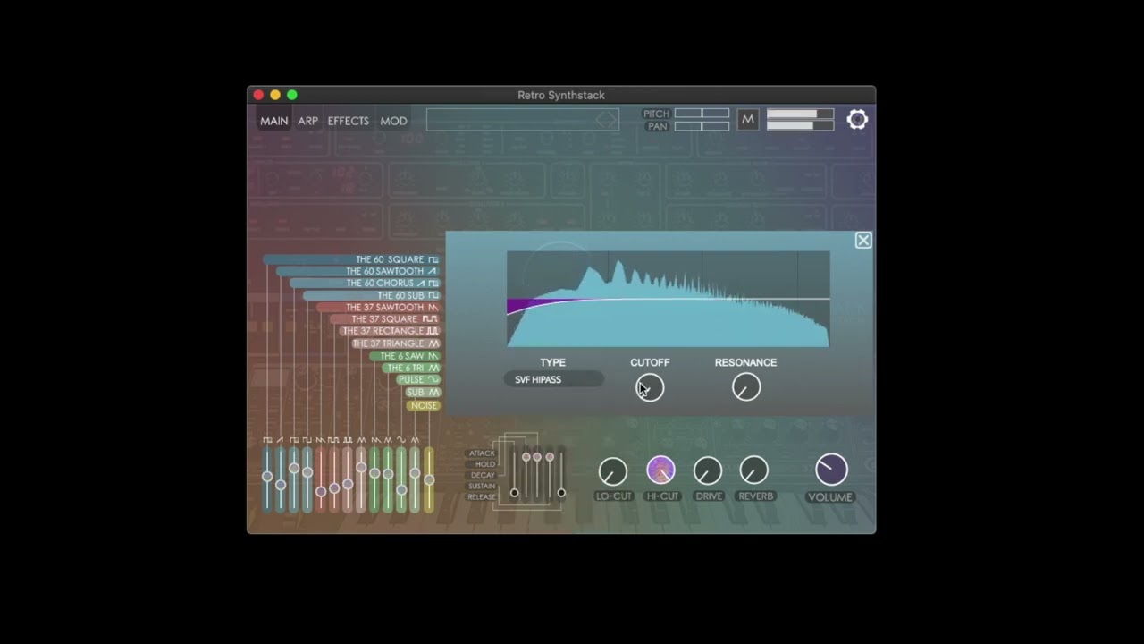Toggle THE 37 SQUARE layer label

384,319
